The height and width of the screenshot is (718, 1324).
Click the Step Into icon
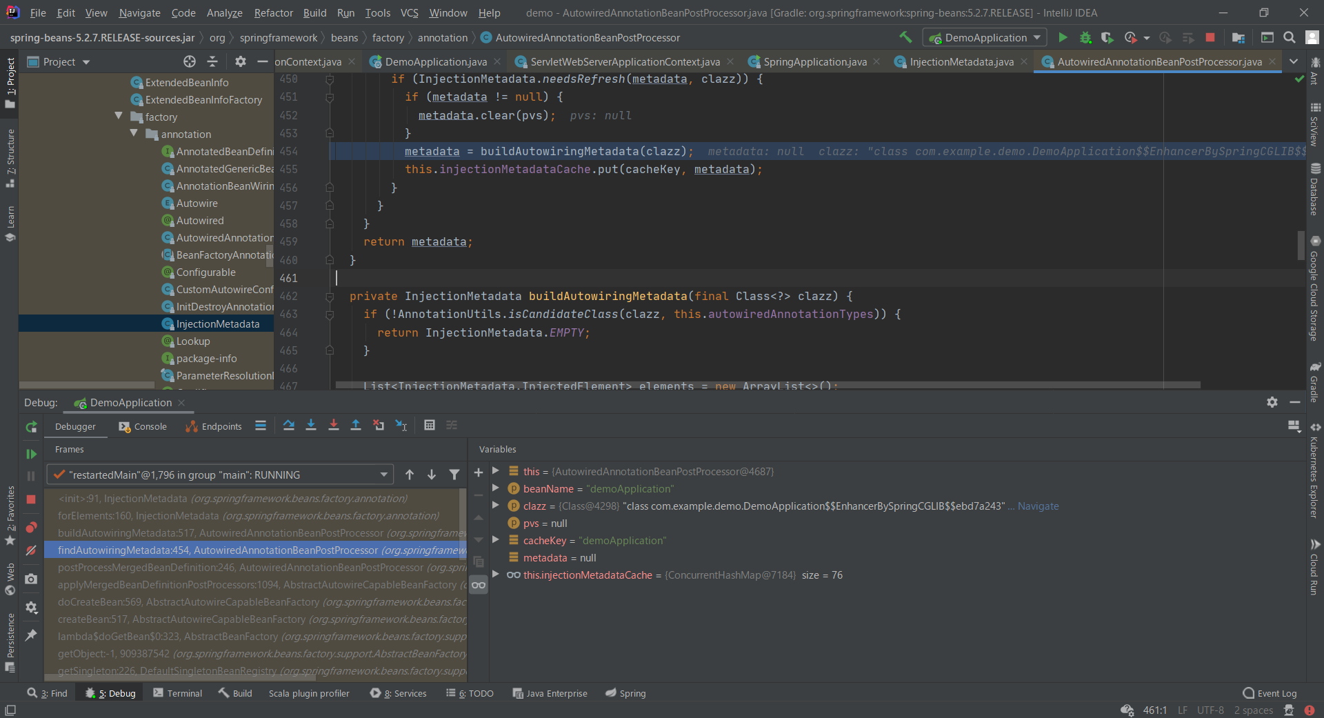[311, 426]
